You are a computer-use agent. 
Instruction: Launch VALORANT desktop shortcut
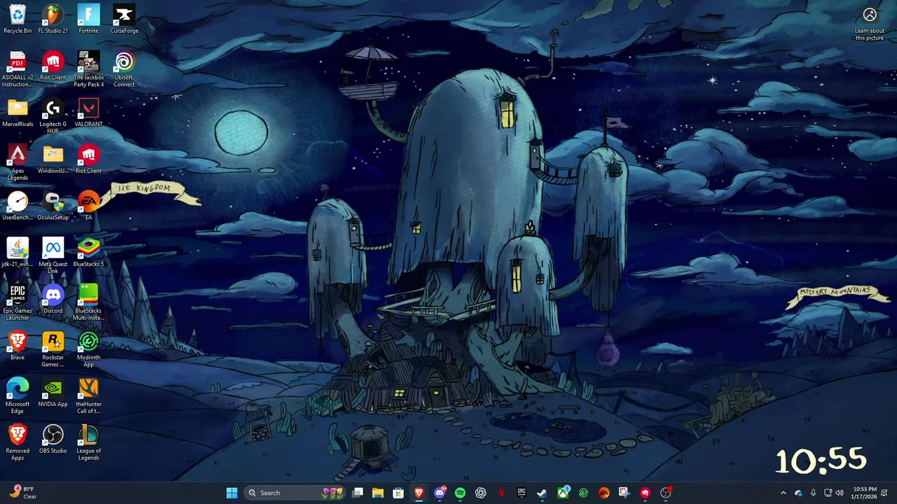(x=88, y=113)
